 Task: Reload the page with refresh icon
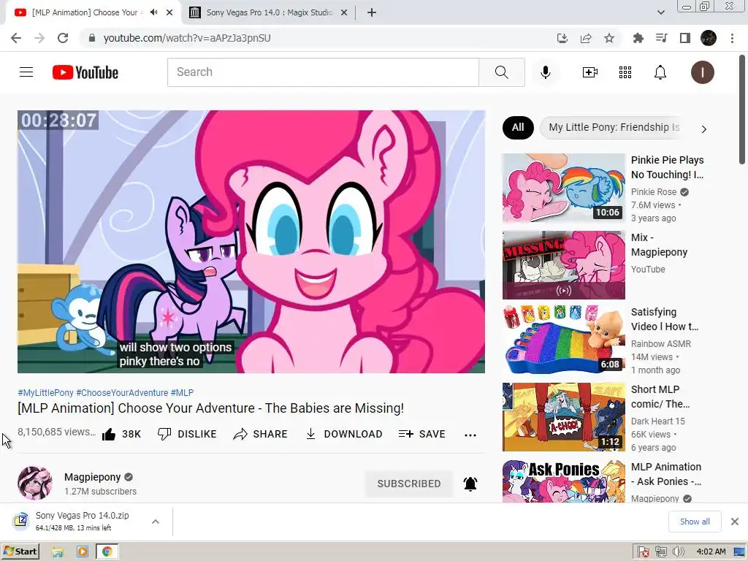(x=63, y=38)
